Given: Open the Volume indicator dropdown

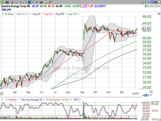Looking at the screenshot, I should point(19,99).
